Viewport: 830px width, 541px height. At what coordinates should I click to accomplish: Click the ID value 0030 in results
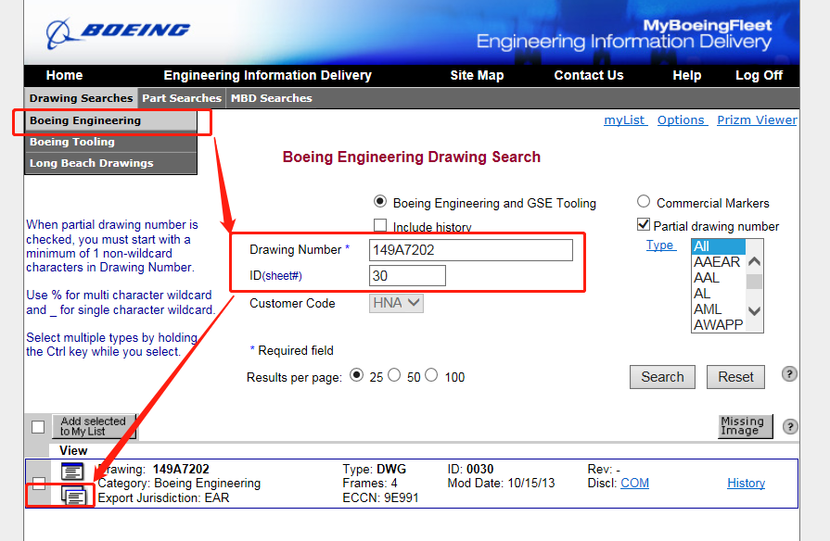479,469
